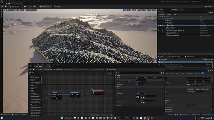The width and height of the screenshot is (214, 120).
Task: Open the add content quick menu icon
Action: pos(25,6)
